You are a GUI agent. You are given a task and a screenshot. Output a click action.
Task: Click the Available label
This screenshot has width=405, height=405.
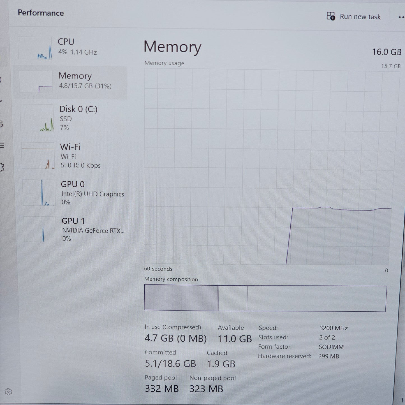[231, 327]
